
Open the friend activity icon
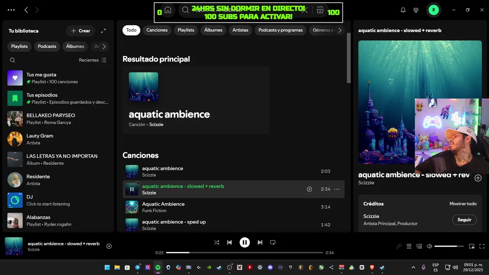pos(416,10)
